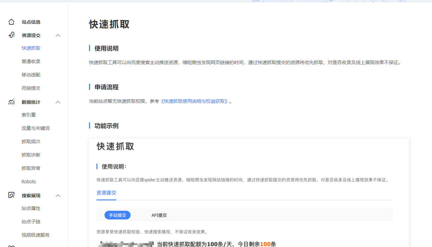This screenshot has height=247, width=432.
Task: Open 站点信息 in the sidebar
Action: point(31,22)
